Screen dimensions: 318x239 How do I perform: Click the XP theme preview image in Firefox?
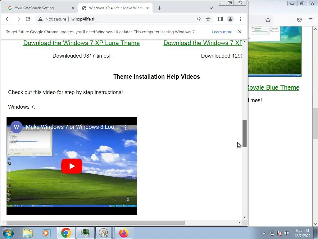tap(275, 51)
